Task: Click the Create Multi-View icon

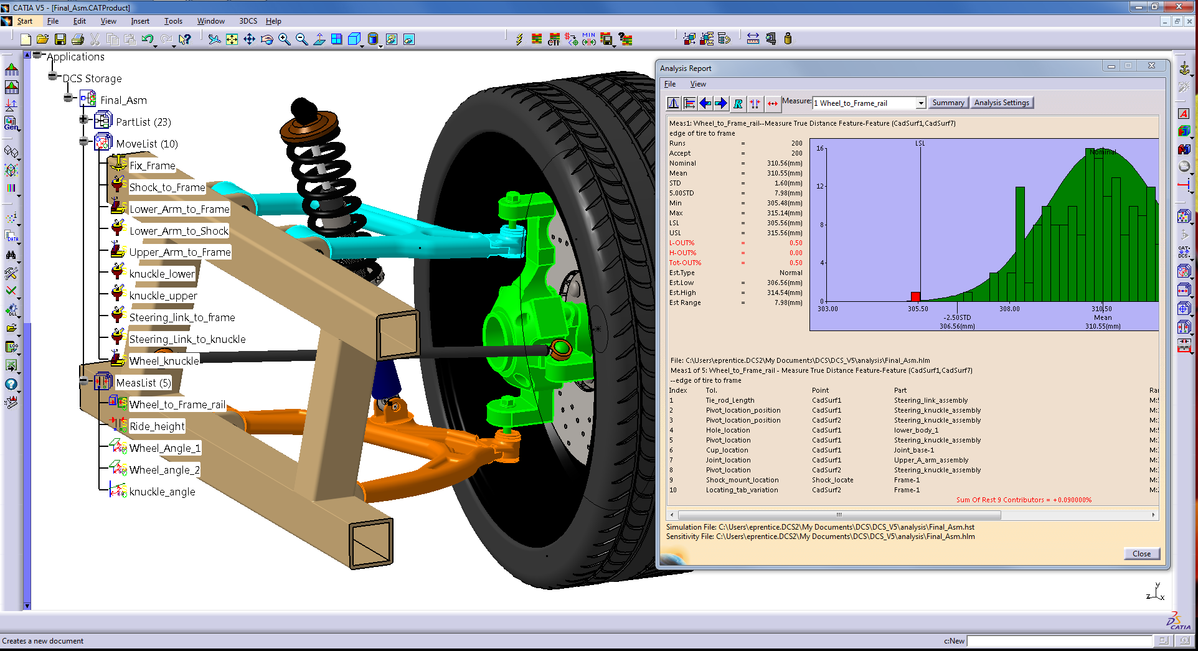Action: click(x=337, y=39)
